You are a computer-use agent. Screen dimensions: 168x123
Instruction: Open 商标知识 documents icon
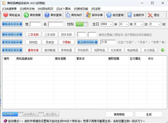click(x=67, y=15)
